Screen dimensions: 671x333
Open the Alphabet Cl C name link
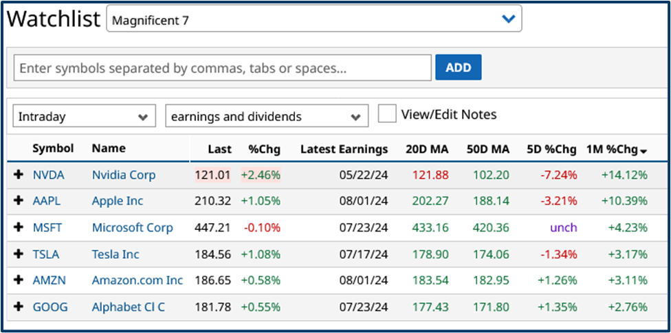point(129,307)
